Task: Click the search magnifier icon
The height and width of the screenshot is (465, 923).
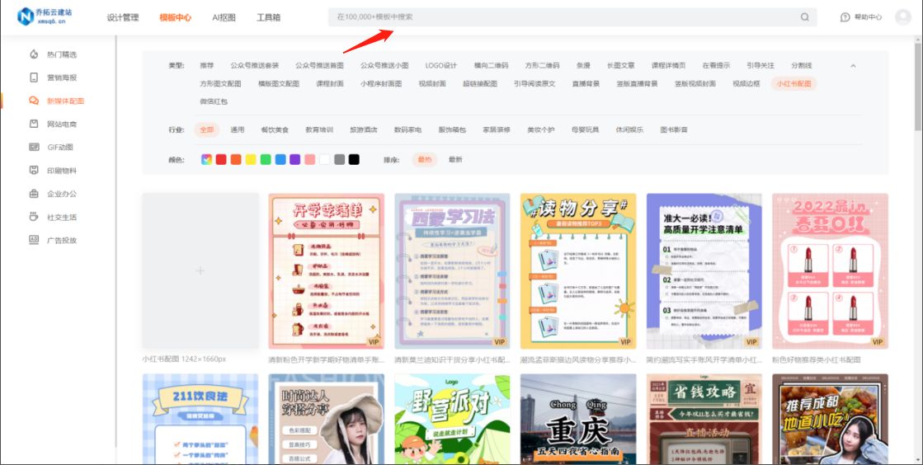Action: click(805, 17)
